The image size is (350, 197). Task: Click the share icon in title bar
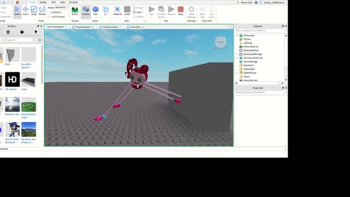coord(260,2)
